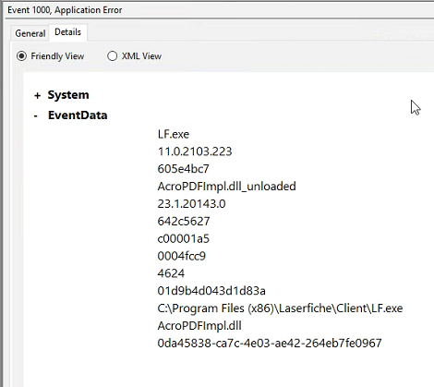Click the EventData heading

point(78,115)
